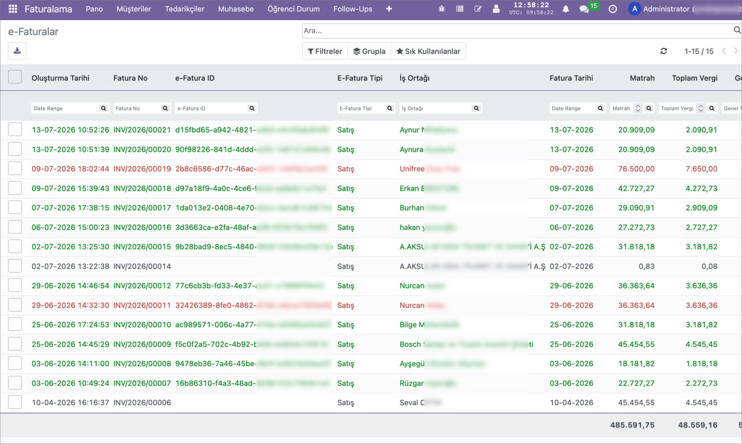
Task: Sort by İş Ortağı column header
Action: pyautogui.click(x=415, y=78)
